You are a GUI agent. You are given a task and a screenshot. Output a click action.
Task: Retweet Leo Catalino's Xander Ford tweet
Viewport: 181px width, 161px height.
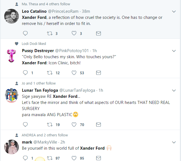[50, 33]
